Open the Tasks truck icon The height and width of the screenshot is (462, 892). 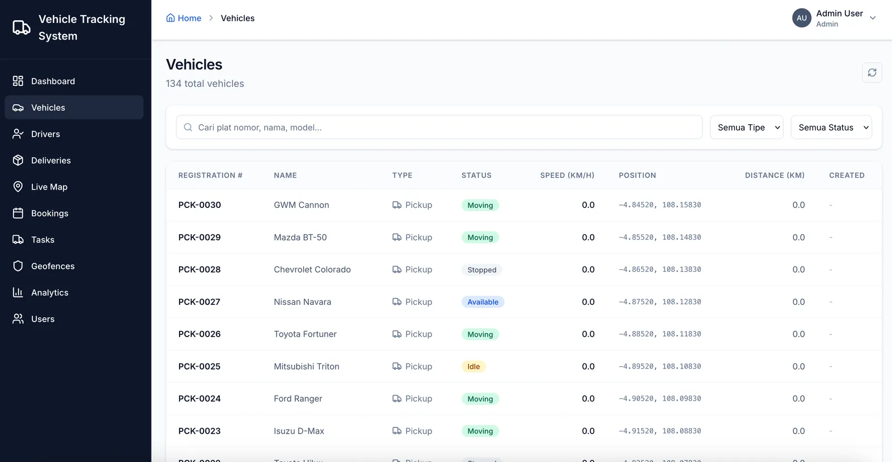pos(18,240)
